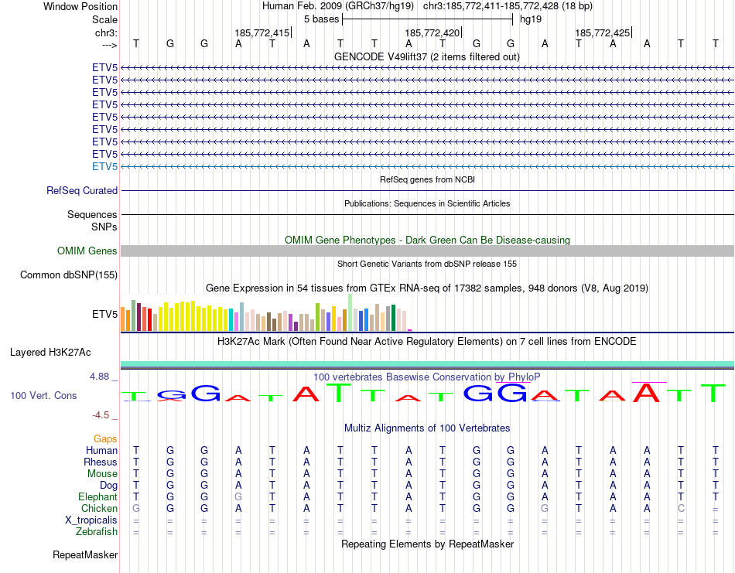Click the 5 bases scale label
This screenshot has width=735, height=573.
321,19
